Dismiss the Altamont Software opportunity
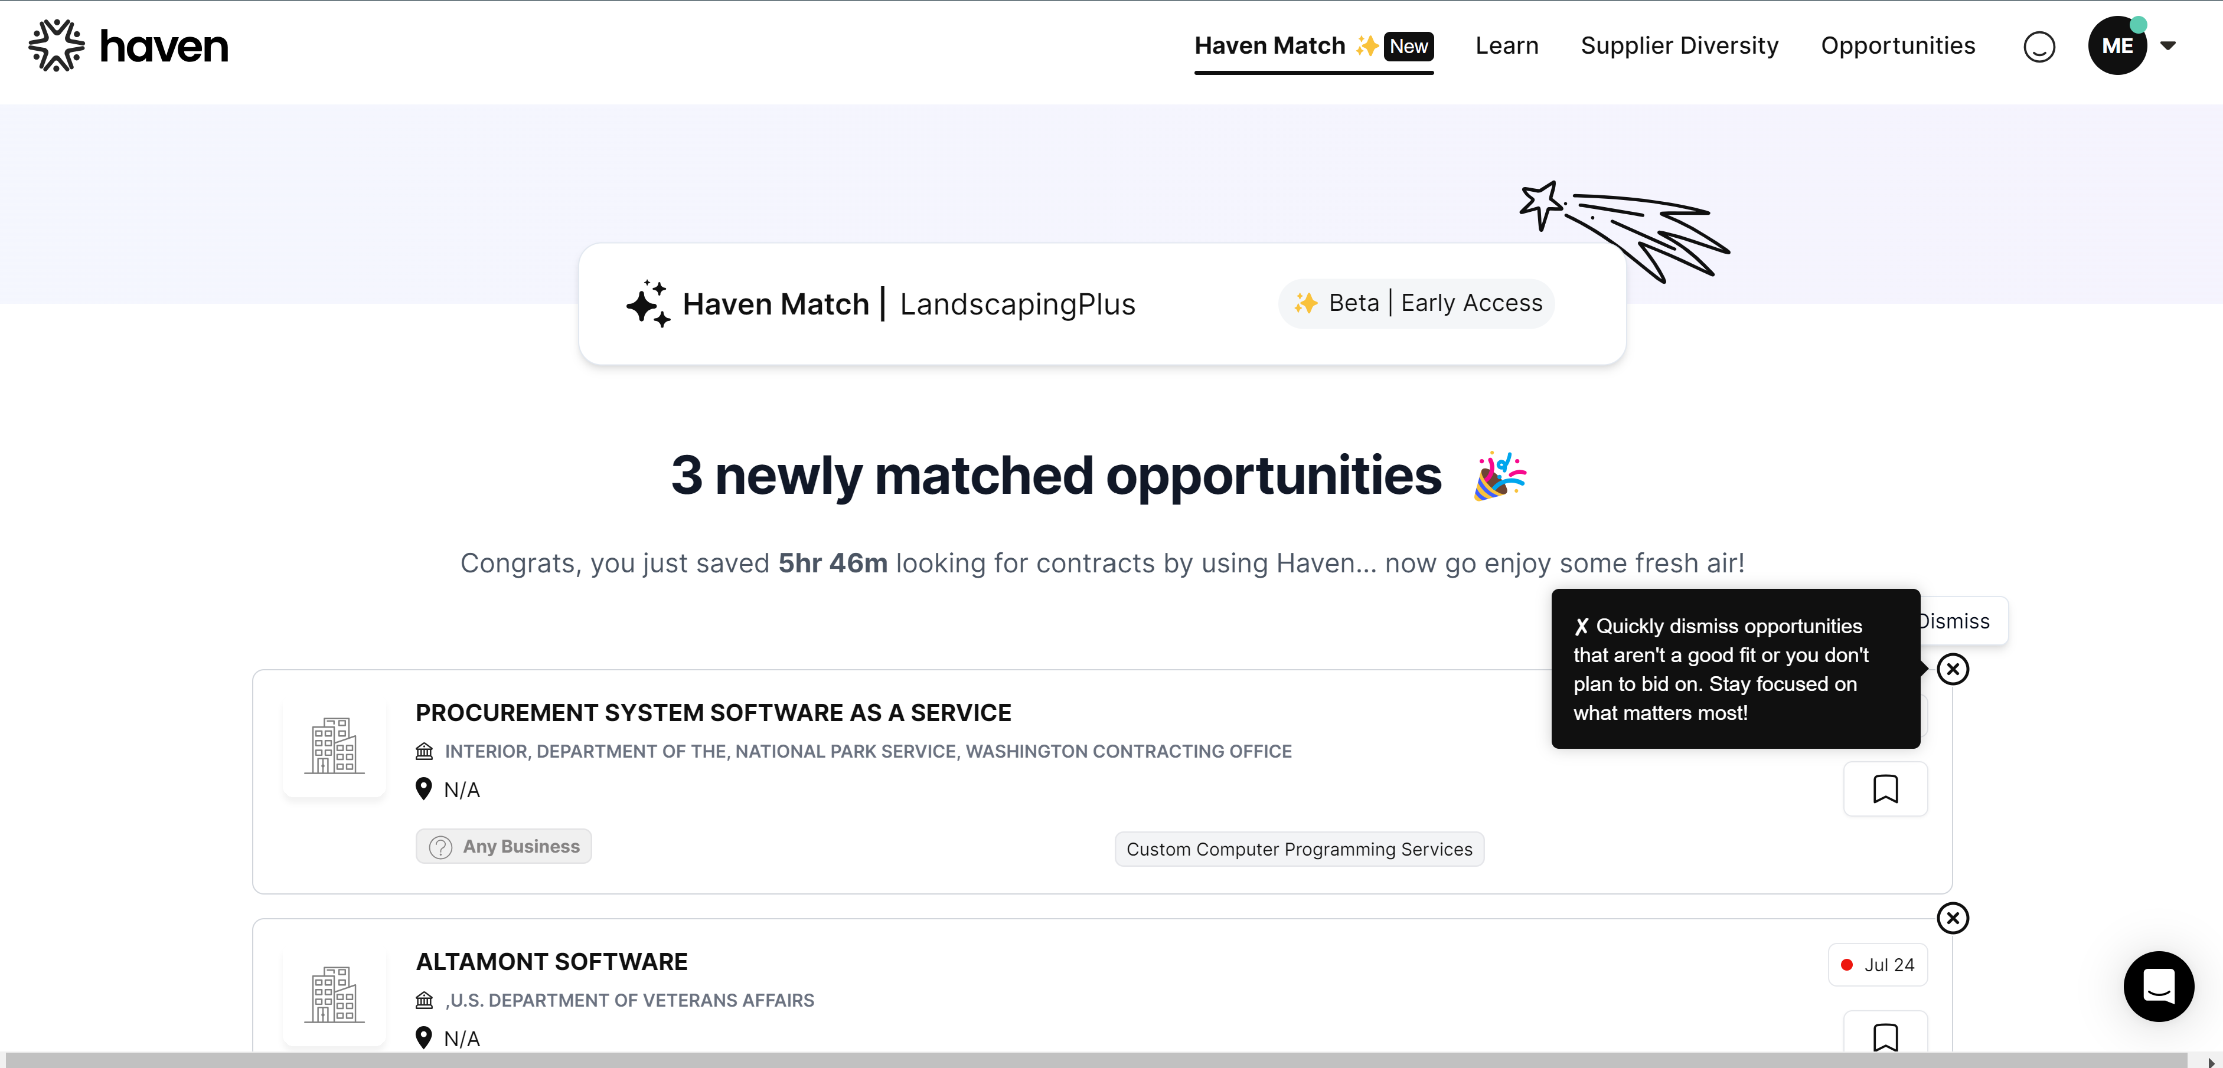 tap(1952, 918)
